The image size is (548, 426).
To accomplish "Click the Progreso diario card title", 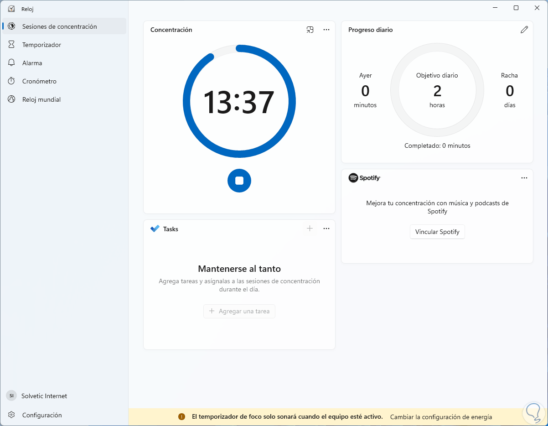I will tap(371, 30).
